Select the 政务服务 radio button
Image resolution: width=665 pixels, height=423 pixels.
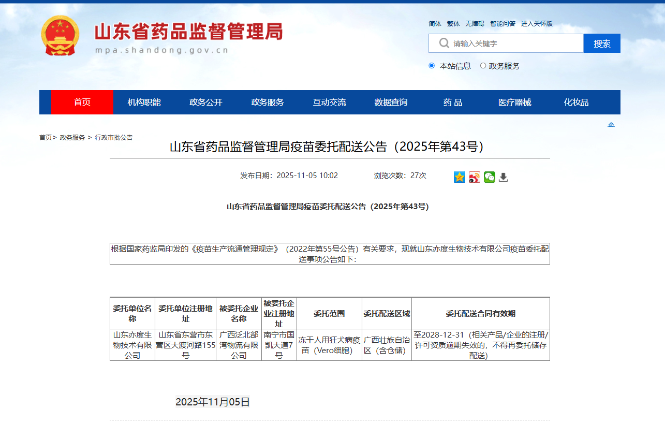[x=483, y=66]
